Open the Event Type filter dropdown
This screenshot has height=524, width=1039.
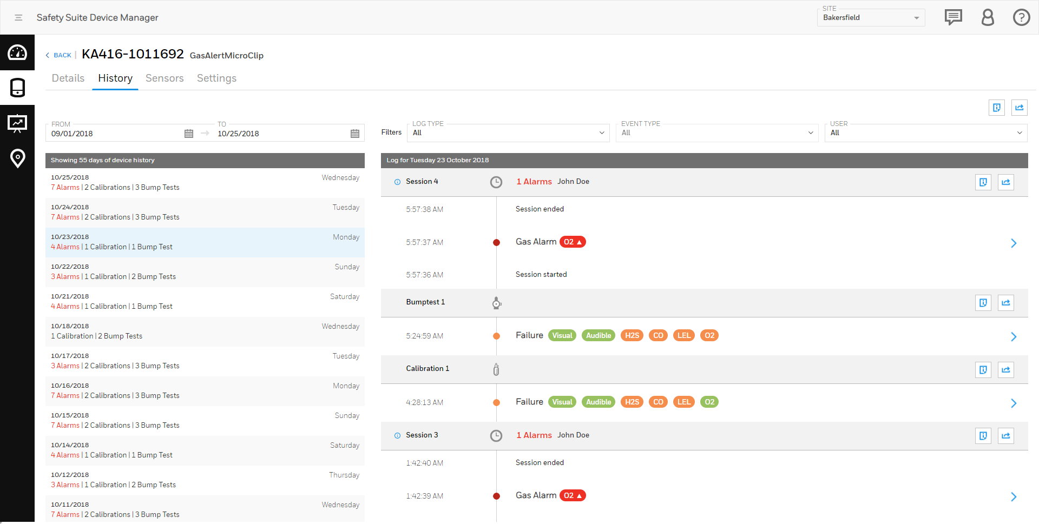point(716,133)
